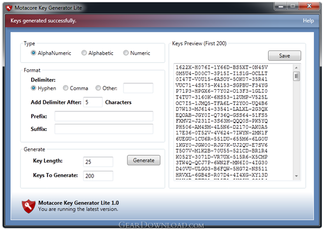Open the Help link
324x230 pixels.
tap(308, 21)
